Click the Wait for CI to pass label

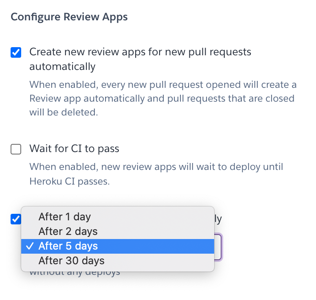point(74,149)
